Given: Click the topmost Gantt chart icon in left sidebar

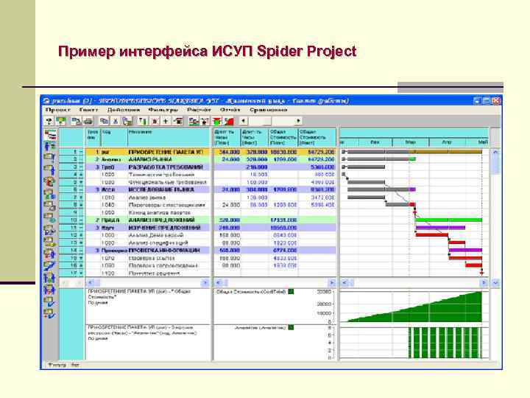Looking at the screenshot, I should tap(50, 135).
